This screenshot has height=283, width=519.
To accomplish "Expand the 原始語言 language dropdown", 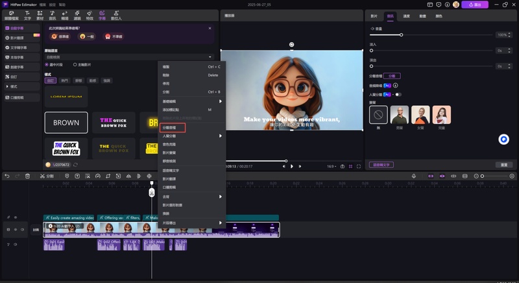I will click(x=128, y=57).
